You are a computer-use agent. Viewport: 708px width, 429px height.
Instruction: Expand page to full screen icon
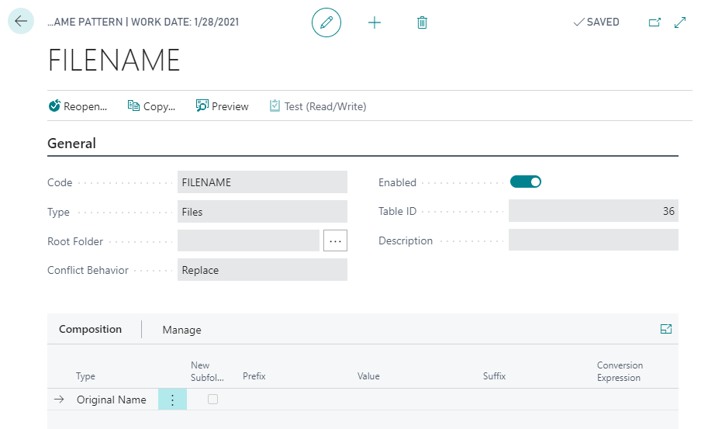[680, 22]
